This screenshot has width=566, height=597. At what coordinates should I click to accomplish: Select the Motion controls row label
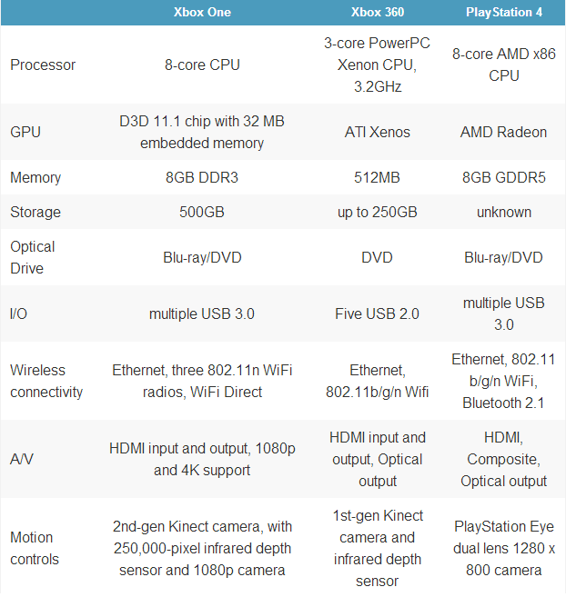(35, 548)
